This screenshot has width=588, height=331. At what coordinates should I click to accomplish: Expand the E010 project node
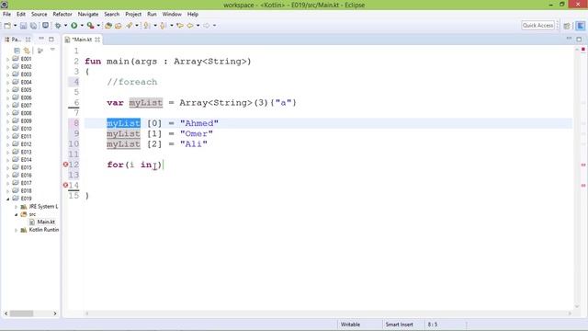point(8,129)
